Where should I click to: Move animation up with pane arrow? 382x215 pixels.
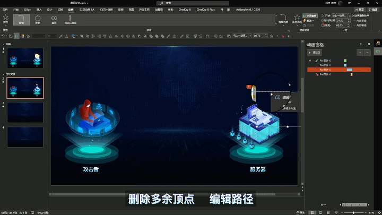(360, 53)
